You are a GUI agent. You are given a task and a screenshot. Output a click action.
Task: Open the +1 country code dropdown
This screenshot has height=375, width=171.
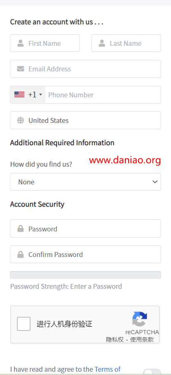pyautogui.click(x=28, y=95)
